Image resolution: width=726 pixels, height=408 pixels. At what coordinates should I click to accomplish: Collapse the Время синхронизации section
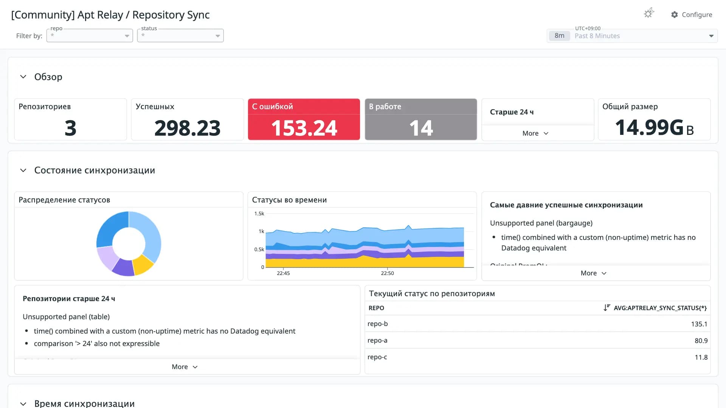pos(23,403)
